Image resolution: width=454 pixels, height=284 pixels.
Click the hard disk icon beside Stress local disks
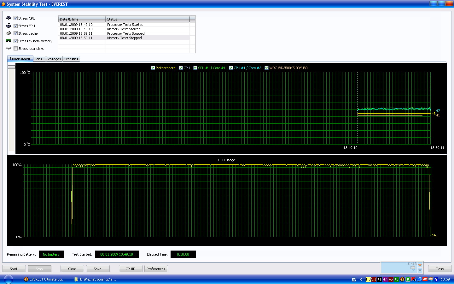(x=9, y=48)
